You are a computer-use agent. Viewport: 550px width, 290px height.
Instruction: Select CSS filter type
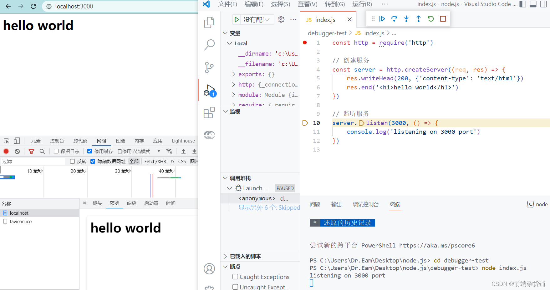pos(182,161)
